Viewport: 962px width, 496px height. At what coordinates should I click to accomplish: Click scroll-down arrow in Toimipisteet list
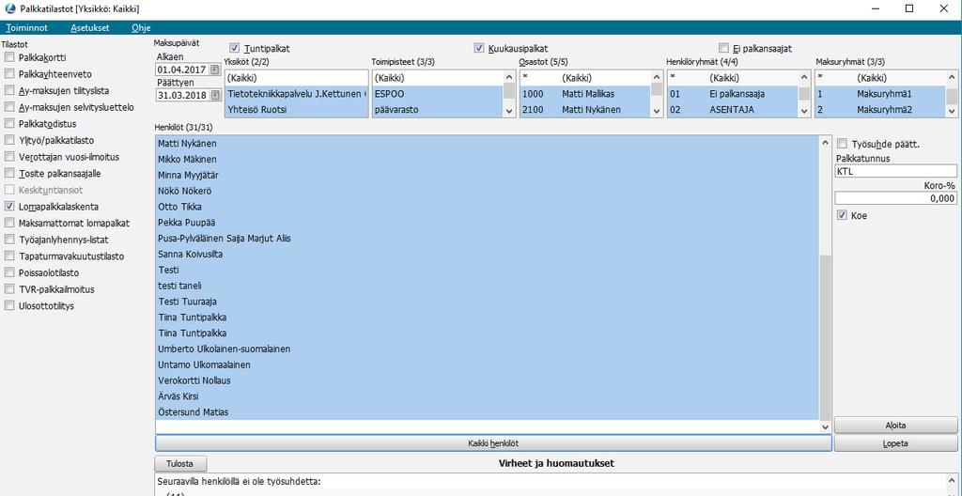(509, 111)
